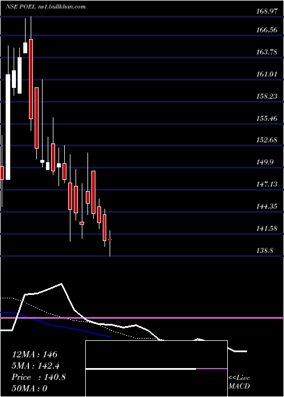This screenshot has height=397, width=284.
Task: Click the <<Live MACD label
Action: 239,382
